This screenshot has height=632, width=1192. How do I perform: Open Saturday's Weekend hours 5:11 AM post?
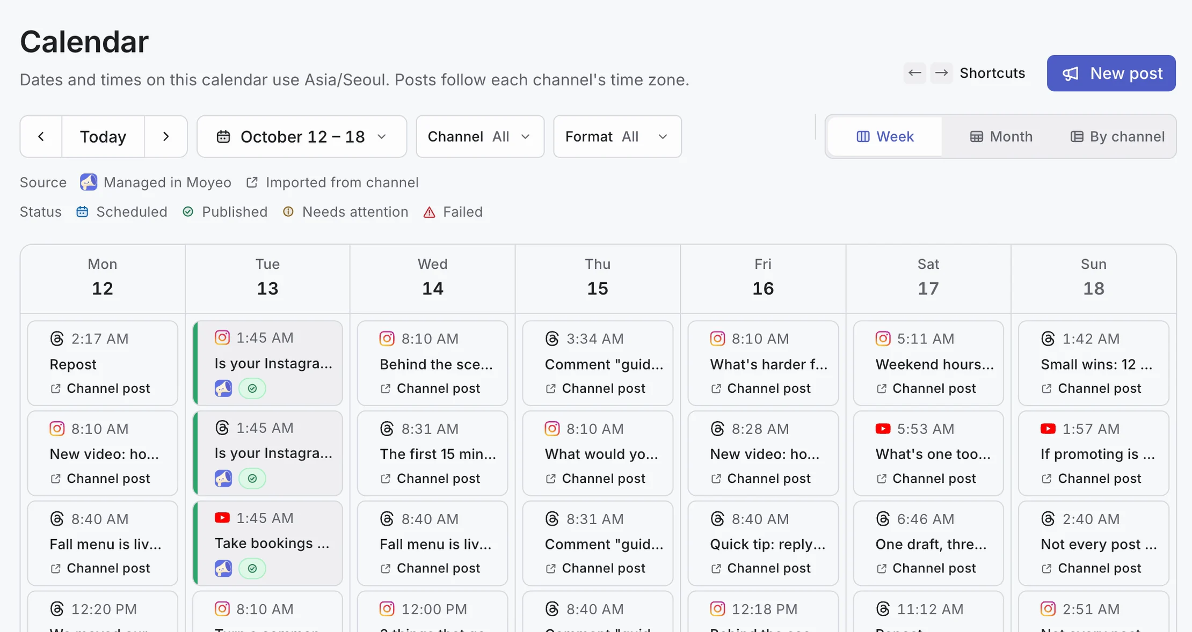tap(928, 363)
